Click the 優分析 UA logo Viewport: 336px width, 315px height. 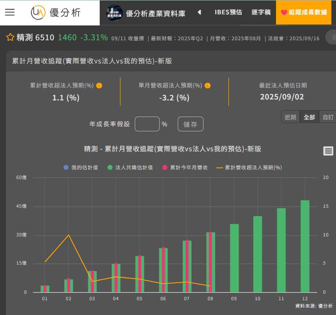click(x=56, y=12)
